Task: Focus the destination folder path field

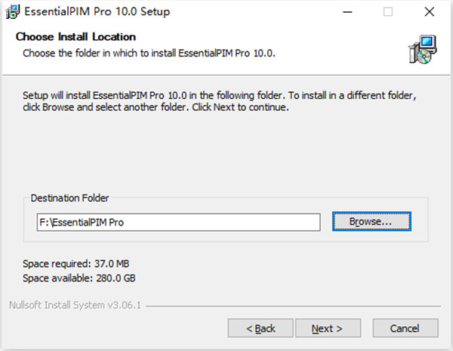Action: [x=178, y=222]
